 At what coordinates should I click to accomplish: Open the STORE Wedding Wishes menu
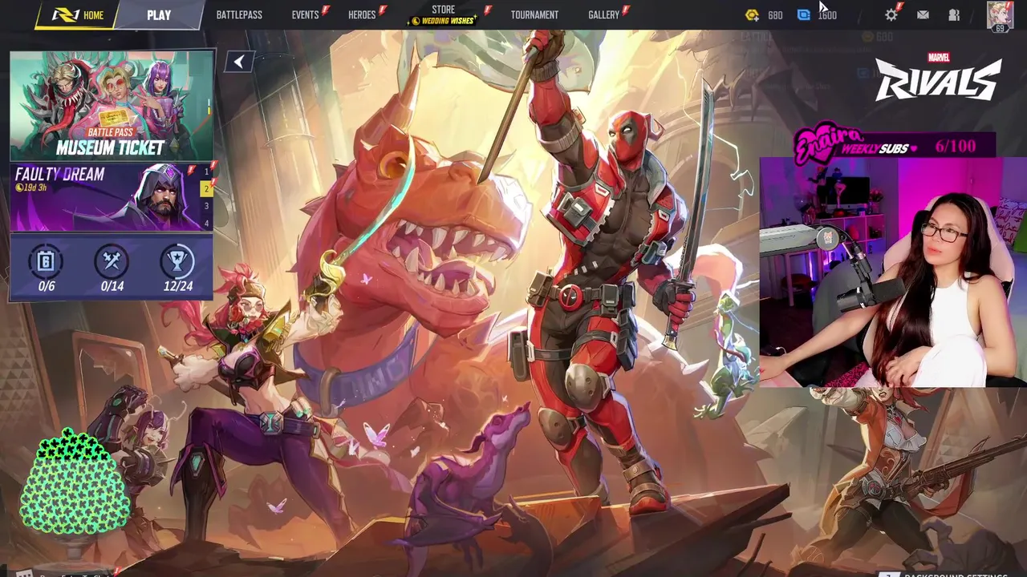click(x=443, y=15)
